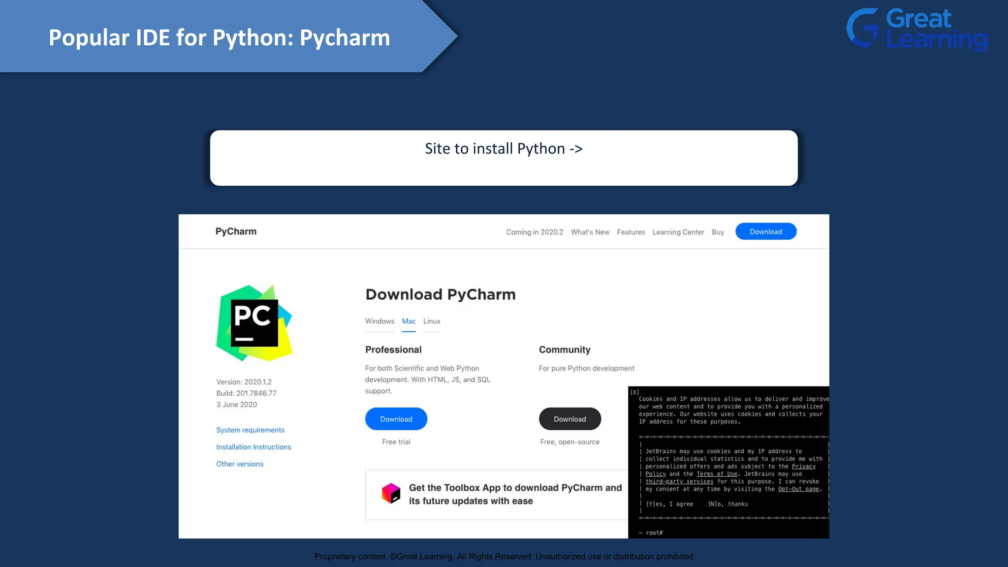Click the "Download PyCharm" heading

[x=441, y=294]
